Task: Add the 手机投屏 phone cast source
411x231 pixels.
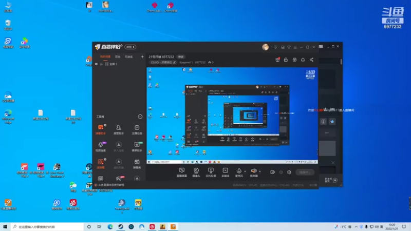Action: pyautogui.click(x=211, y=172)
